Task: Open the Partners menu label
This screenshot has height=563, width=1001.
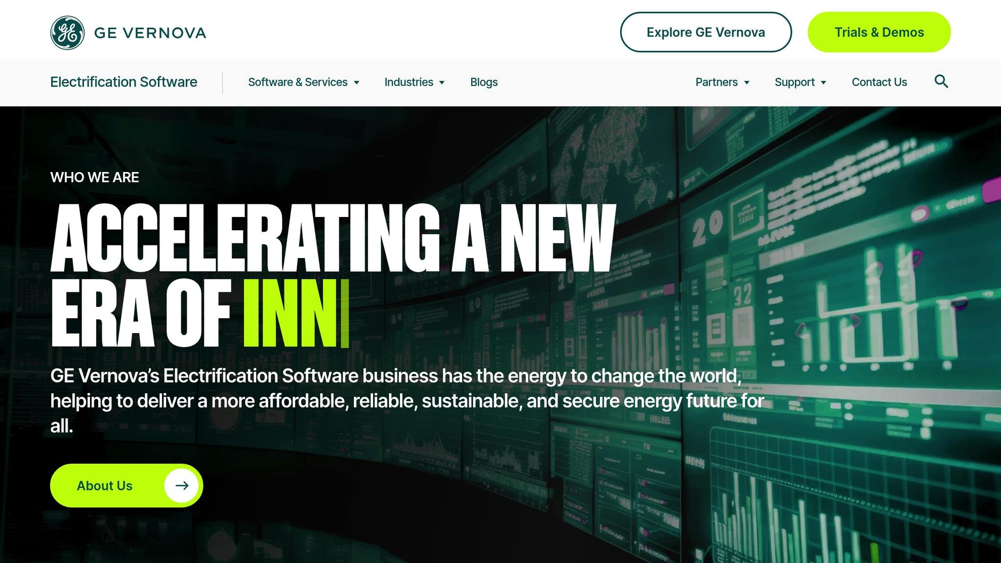Action: (717, 82)
